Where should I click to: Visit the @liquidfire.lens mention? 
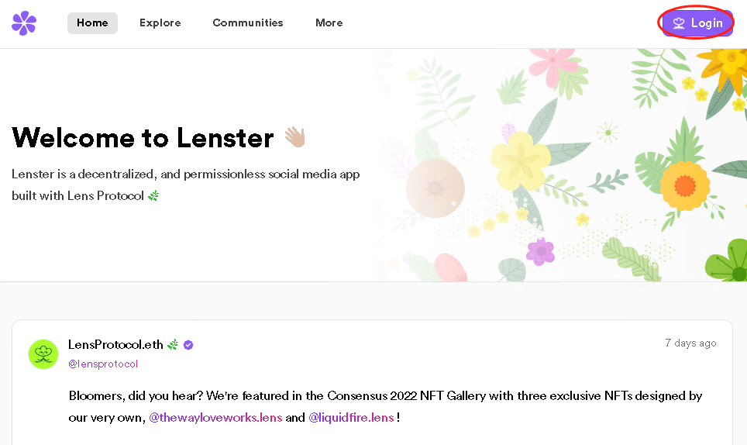[x=351, y=418]
